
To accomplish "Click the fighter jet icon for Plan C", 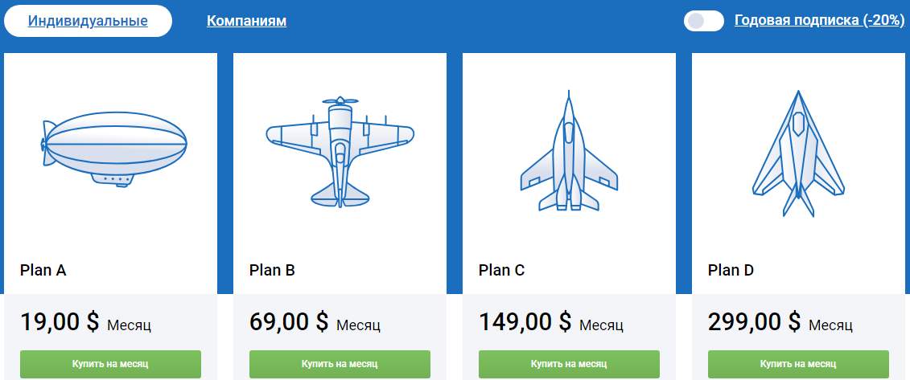I will (569, 150).
